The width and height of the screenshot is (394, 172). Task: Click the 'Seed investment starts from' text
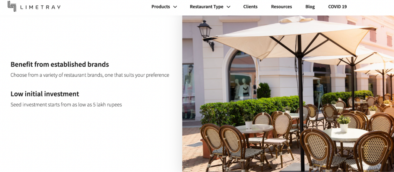point(66,105)
